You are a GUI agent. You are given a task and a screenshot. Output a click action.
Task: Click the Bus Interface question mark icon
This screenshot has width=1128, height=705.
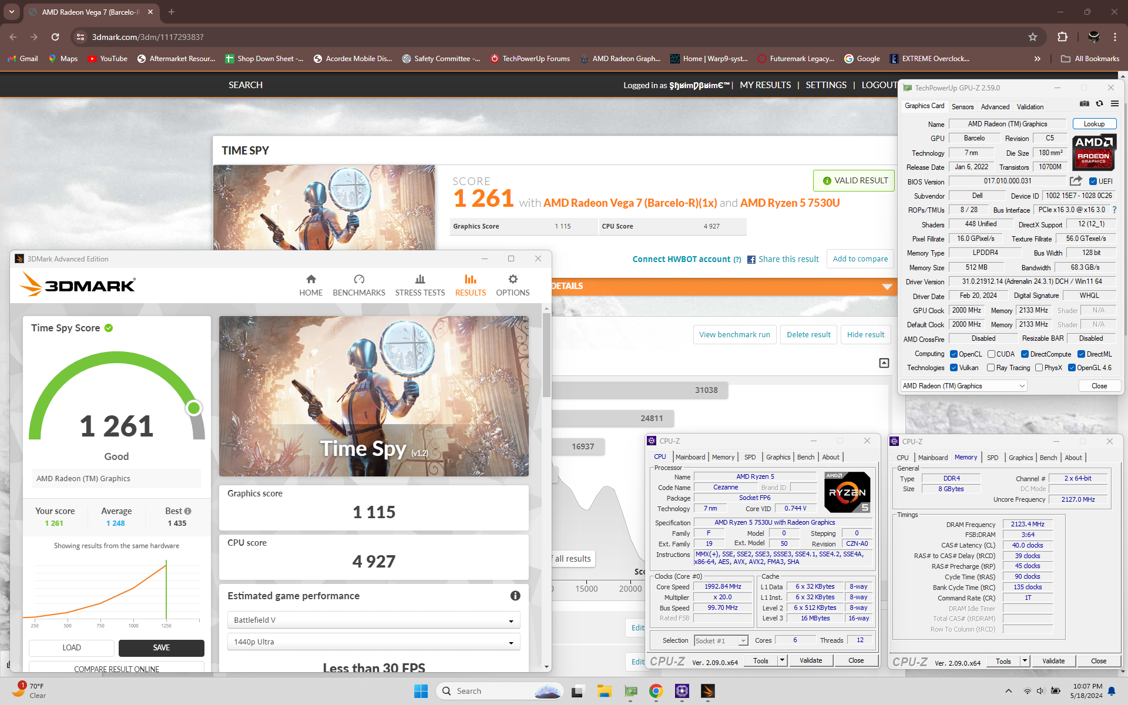click(1114, 210)
